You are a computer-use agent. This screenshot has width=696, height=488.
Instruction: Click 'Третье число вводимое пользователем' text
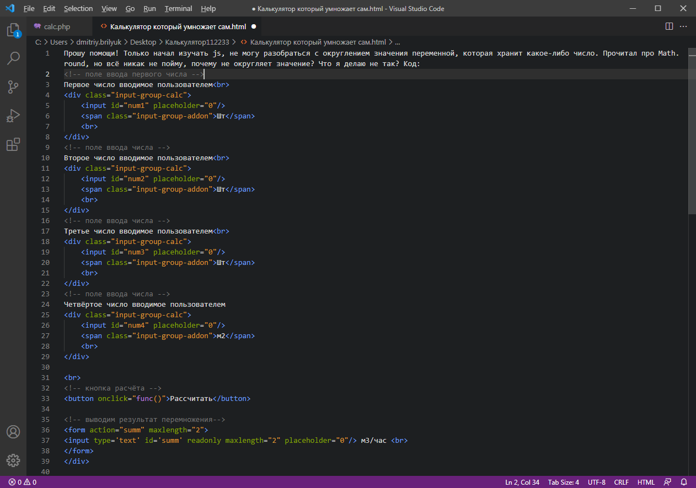click(x=138, y=231)
